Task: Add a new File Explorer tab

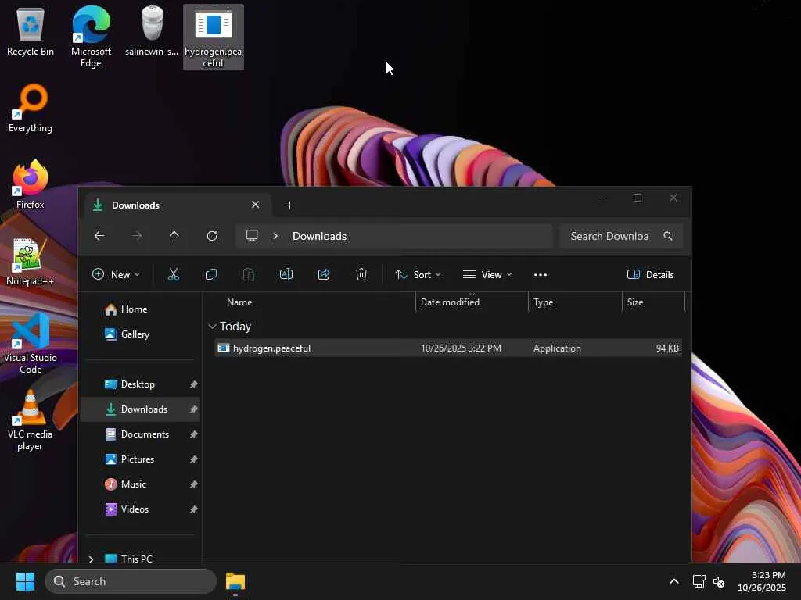Action: click(x=290, y=205)
